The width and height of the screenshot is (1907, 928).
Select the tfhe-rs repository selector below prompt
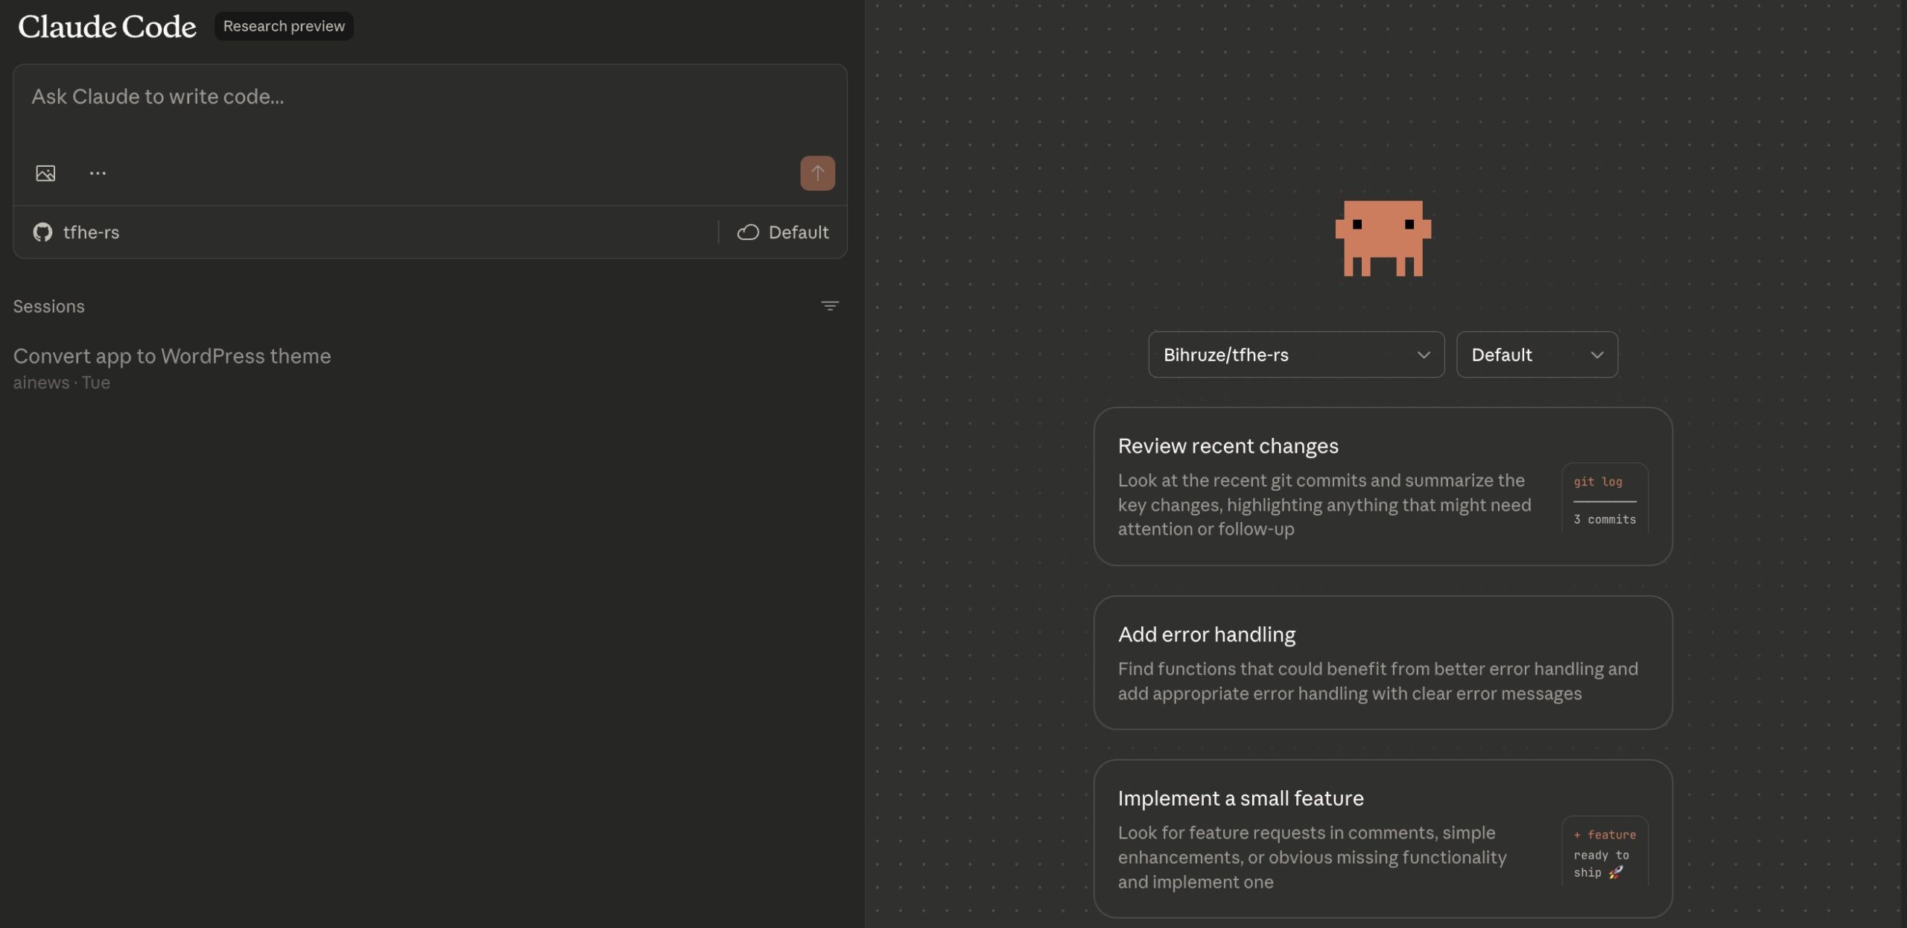pos(91,232)
